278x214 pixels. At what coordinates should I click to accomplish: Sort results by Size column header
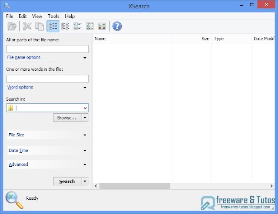click(192, 39)
